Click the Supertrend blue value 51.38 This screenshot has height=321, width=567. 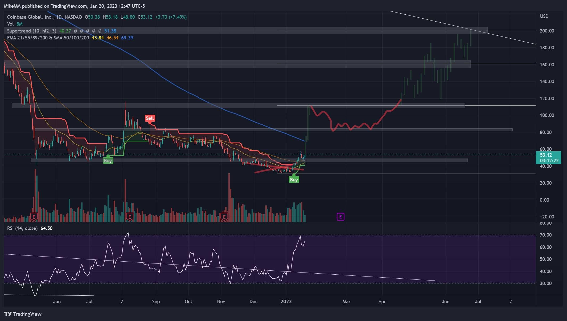110,31
